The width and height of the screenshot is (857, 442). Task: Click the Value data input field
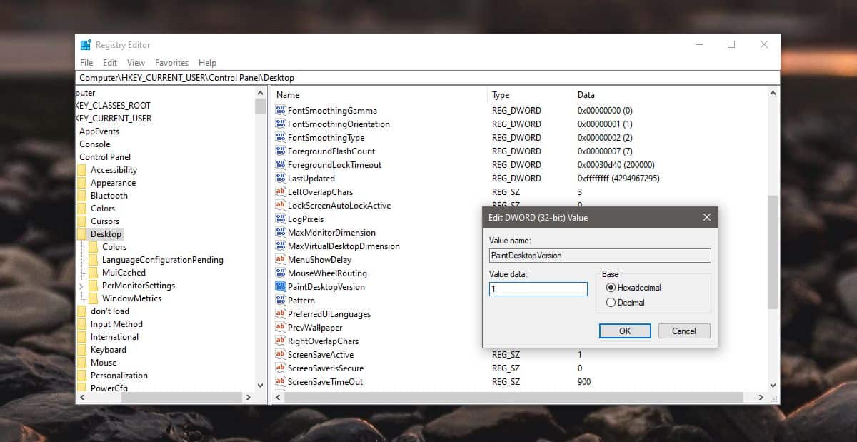coord(538,289)
